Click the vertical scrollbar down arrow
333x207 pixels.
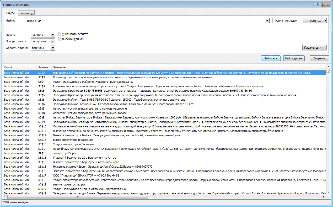(x=328, y=193)
